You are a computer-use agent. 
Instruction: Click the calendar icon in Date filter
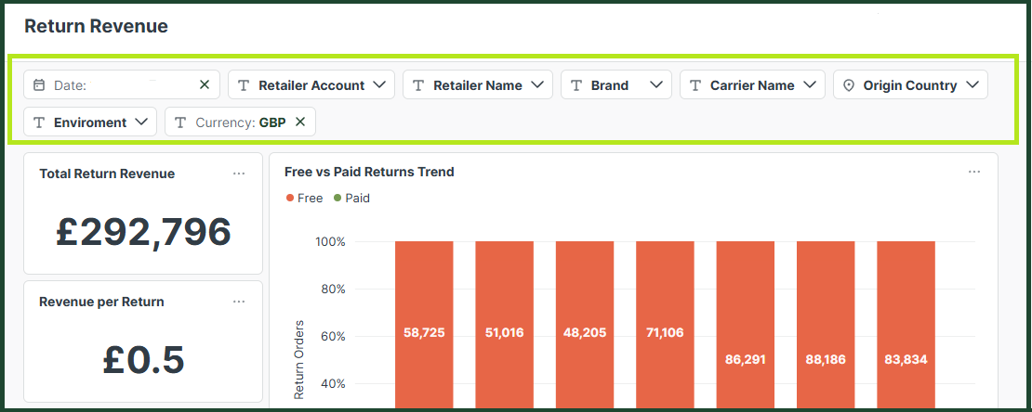point(39,84)
